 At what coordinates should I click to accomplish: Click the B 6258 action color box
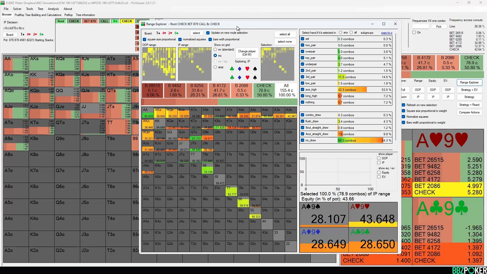[x=197, y=90]
